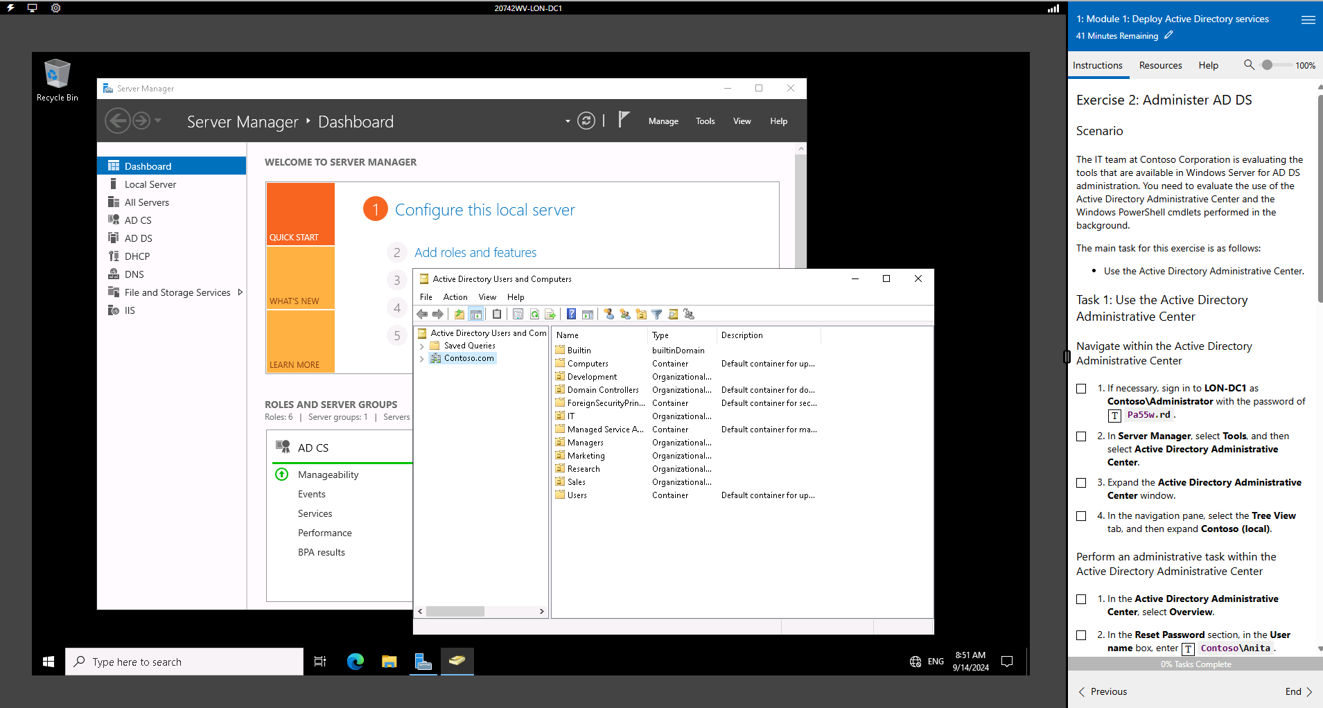Create a new user with the toolbar icon
1323x708 pixels.
click(608, 315)
